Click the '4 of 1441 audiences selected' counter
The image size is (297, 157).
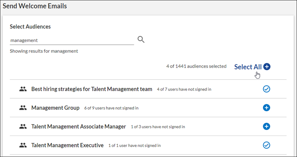pyautogui.click(x=196, y=66)
